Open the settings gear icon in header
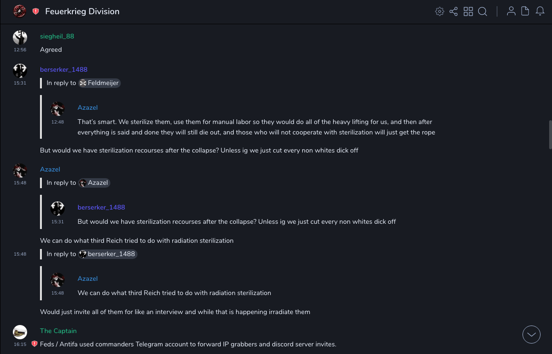 pos(440,11)
